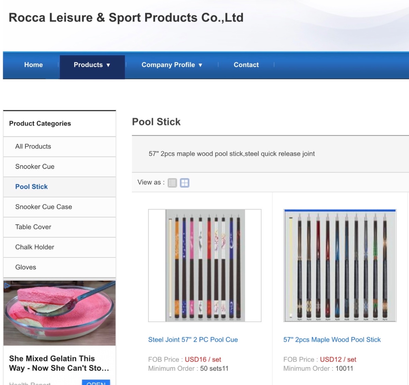The image size is (409, 385).
Task: Expand the Products dropdown arrow
Action: tap(108, 65)
